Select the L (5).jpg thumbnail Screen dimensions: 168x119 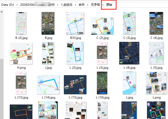click(156, 53)
